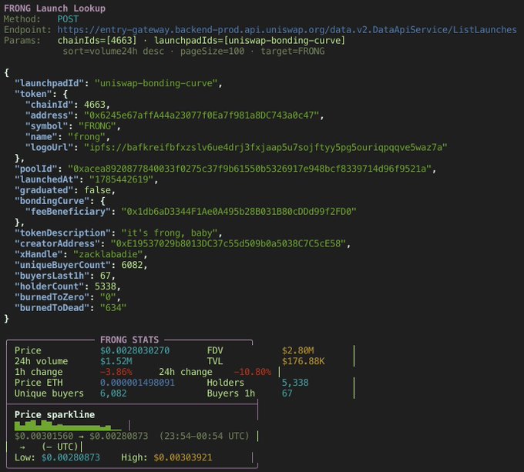
Task: Select Price ETH 0.000001498091 value
Action: (137, 382)
